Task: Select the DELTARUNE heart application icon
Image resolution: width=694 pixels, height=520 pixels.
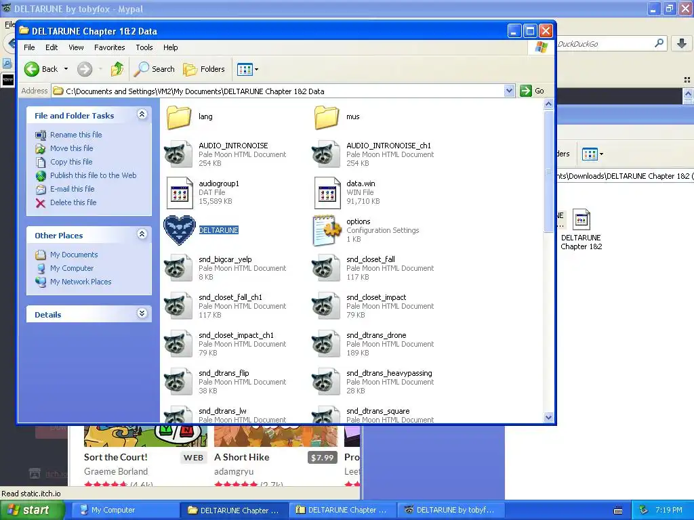Action: [179, 230]
